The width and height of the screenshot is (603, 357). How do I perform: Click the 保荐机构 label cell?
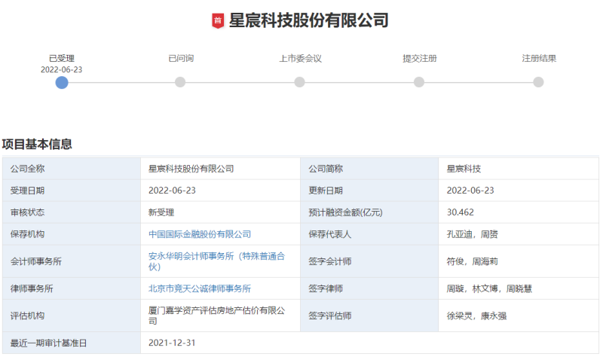[72, 234]
